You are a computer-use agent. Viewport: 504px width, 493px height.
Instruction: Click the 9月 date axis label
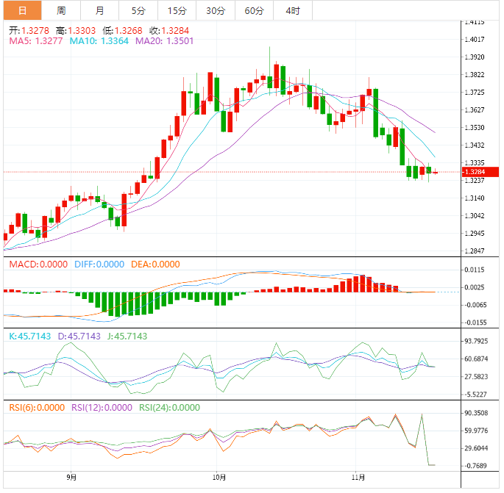point(71,478)
